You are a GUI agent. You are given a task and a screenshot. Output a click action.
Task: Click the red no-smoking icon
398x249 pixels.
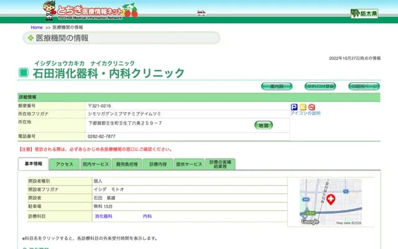[x=312, y=107]
